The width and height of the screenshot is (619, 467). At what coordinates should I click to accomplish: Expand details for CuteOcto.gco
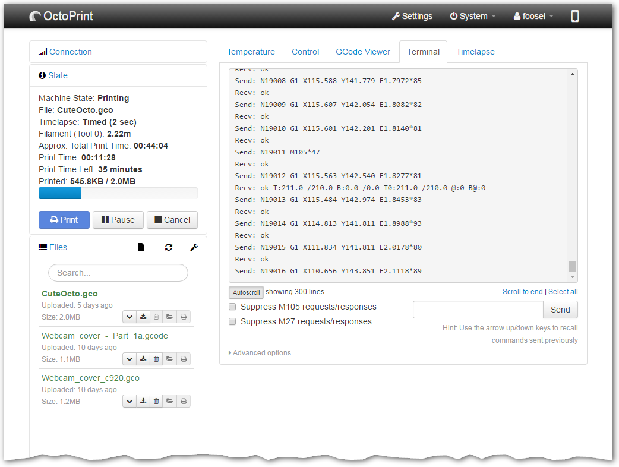(130, 317)
